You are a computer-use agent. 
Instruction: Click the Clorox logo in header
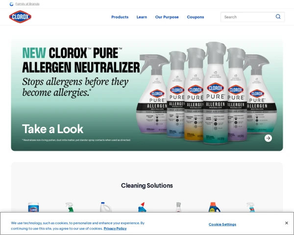pyautogui.click(x=20, y=17)
